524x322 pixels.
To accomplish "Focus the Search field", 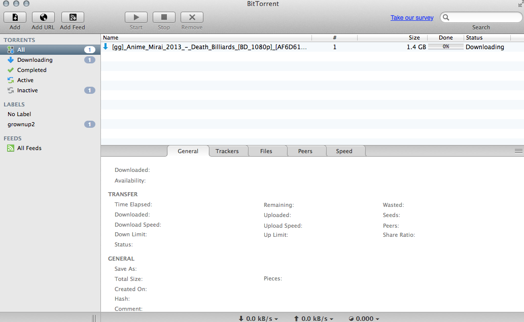I will coord(481,17).
